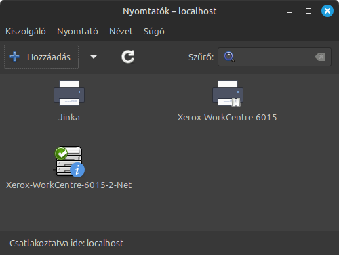Refresh the printer list with reload icon
This screenshot has width=339, height=255.
[x=128, y=57]
